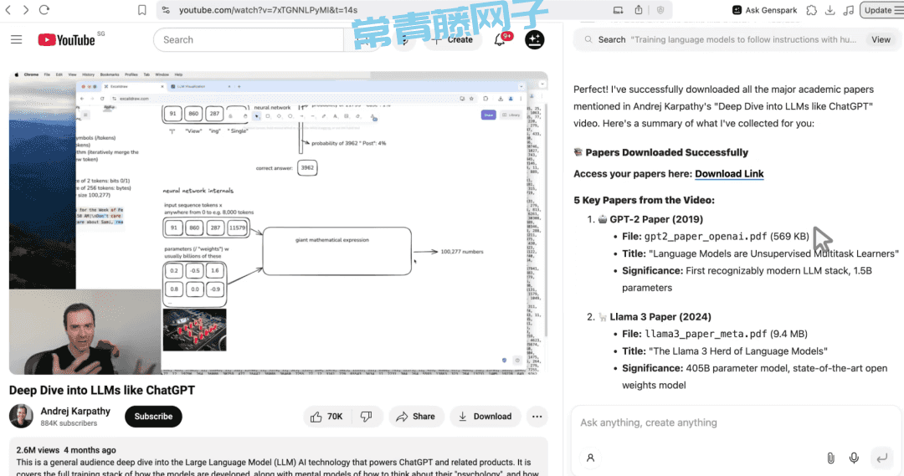Bookmark this page via the bookmark icon
The width and height of the screenshot is (904, 476).
point(141,10)
